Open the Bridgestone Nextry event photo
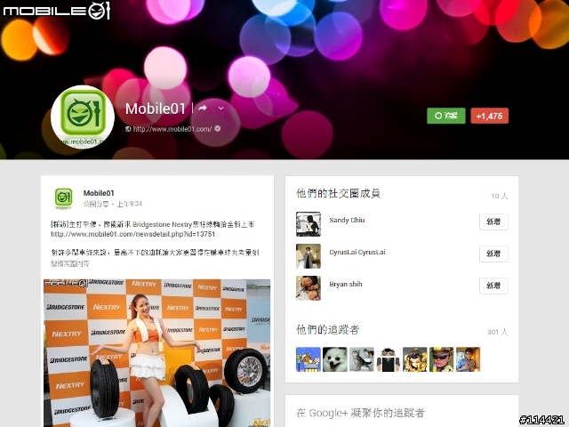 pyautogui.click(x=157, y=353)
